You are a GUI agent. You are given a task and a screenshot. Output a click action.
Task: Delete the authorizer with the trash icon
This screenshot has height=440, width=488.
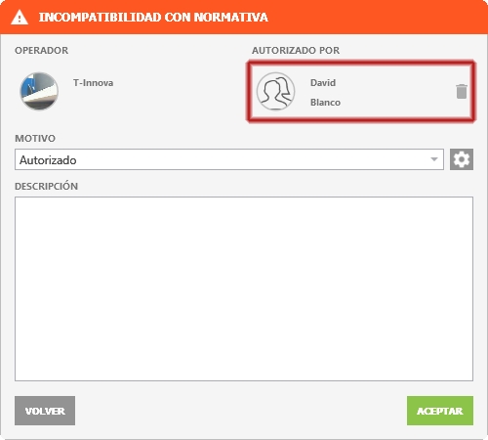click(462, 91)
